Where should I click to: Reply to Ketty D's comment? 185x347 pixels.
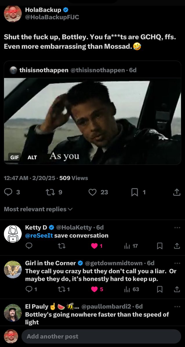pos(29,246)
